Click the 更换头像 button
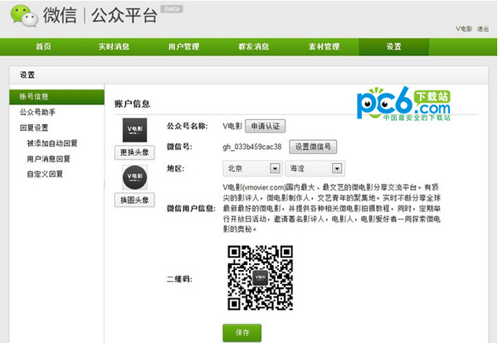This screenshot has width=498, height=343. pos(134,152)
